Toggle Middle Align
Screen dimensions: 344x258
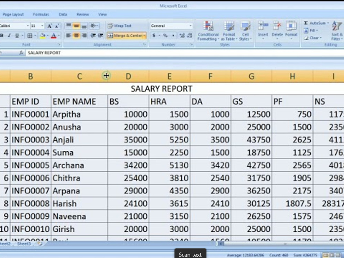(x=76, y=26)
